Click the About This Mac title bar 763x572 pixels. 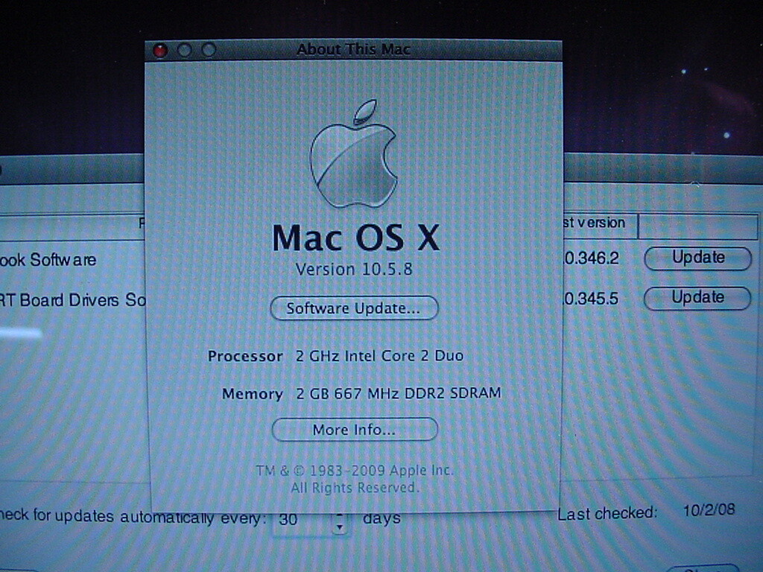354,50
